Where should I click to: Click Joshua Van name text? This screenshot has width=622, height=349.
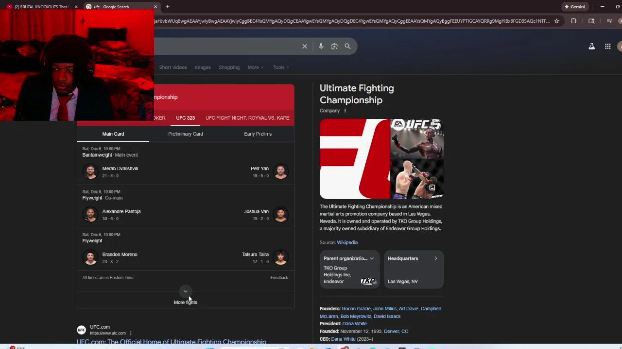(256, 211)
